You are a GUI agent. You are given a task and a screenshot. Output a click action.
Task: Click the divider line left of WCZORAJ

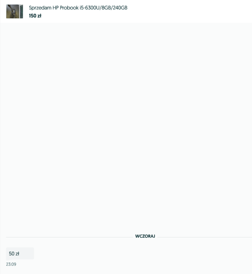pyautogui.click(x=69, y=237)
